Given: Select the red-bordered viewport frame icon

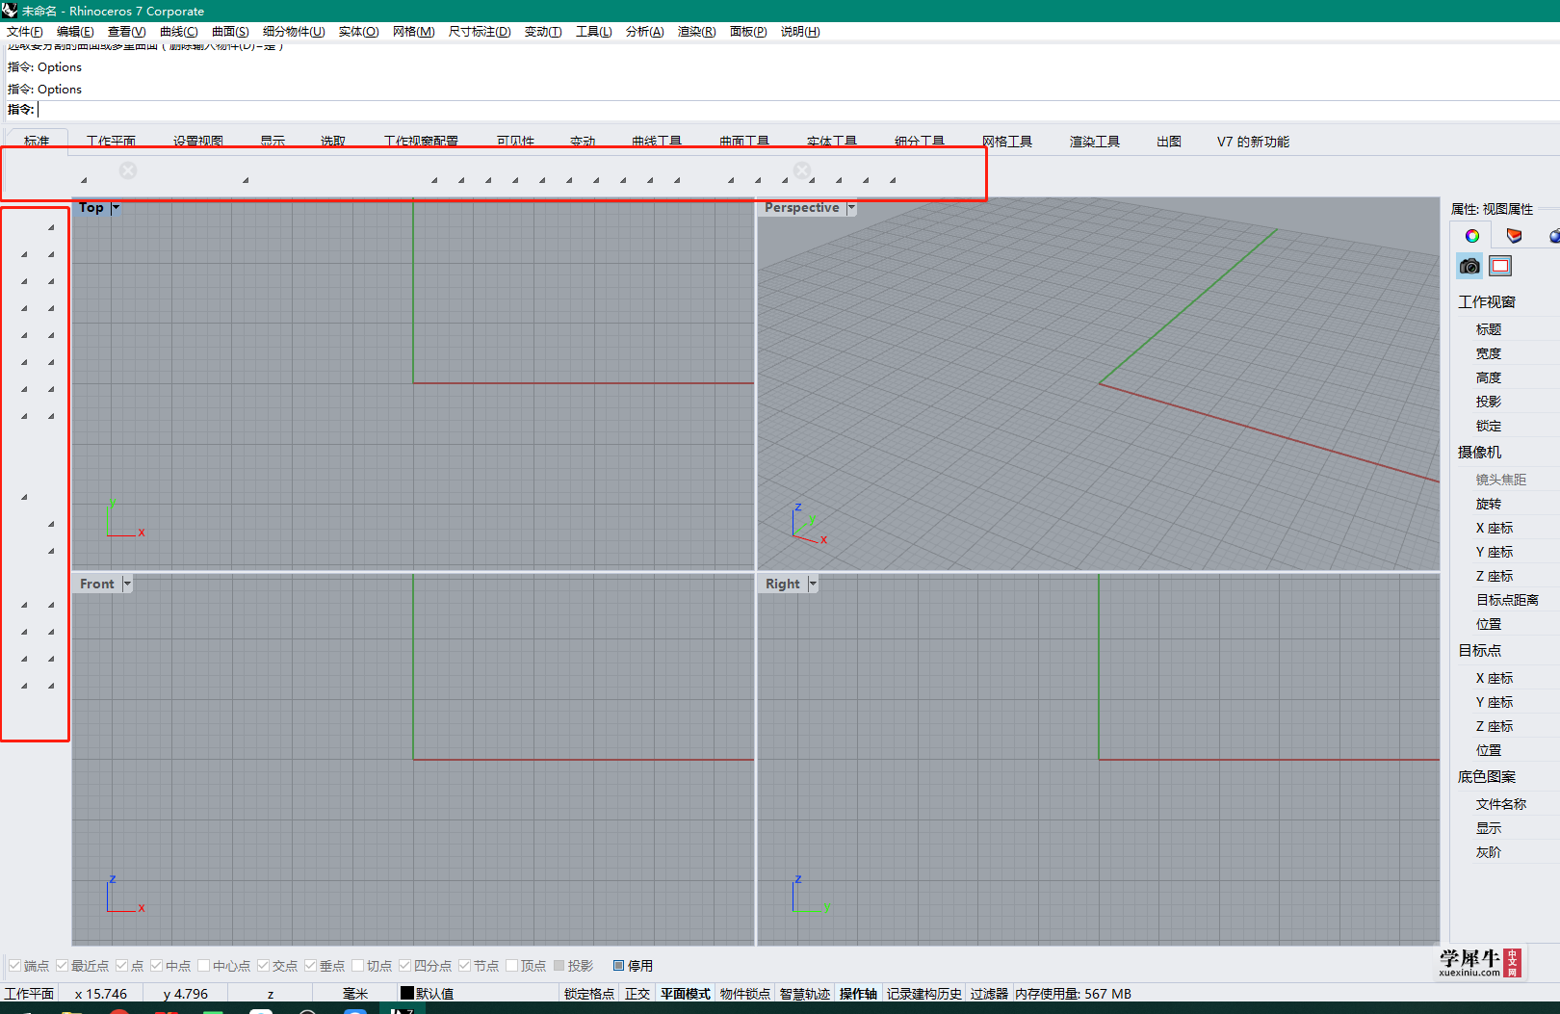Looking at the screenshot, I should 1500,266.
